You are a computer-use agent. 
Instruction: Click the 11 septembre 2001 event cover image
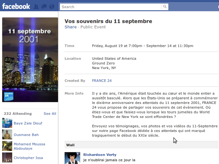point(30,60)
